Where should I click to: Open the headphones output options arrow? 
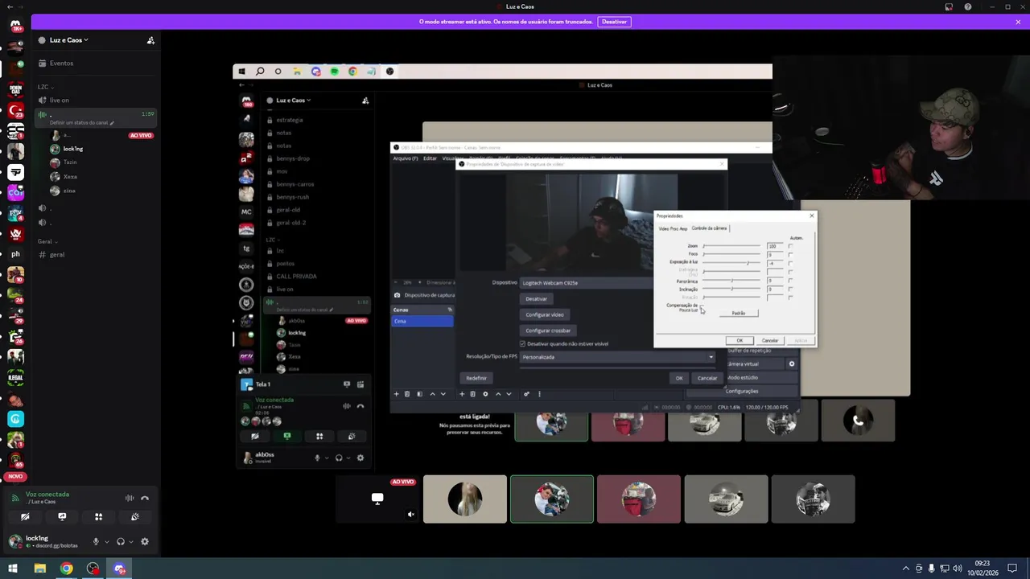click(x=130, y=542)
